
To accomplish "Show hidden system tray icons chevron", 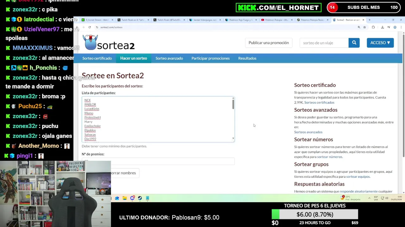I will (x=369, y=198).
